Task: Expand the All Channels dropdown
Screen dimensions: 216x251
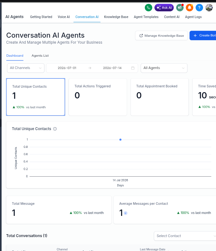Action: point(26,68)
